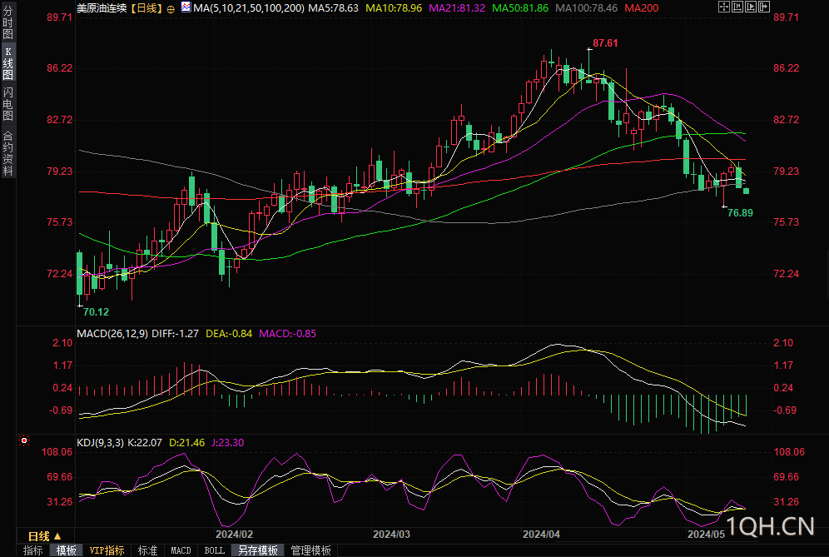Click the DIFF:-1.27 value label
Image resolution: width=829 pixels, height=557 pixels.
pyautogui.click(x=175, y=334)
